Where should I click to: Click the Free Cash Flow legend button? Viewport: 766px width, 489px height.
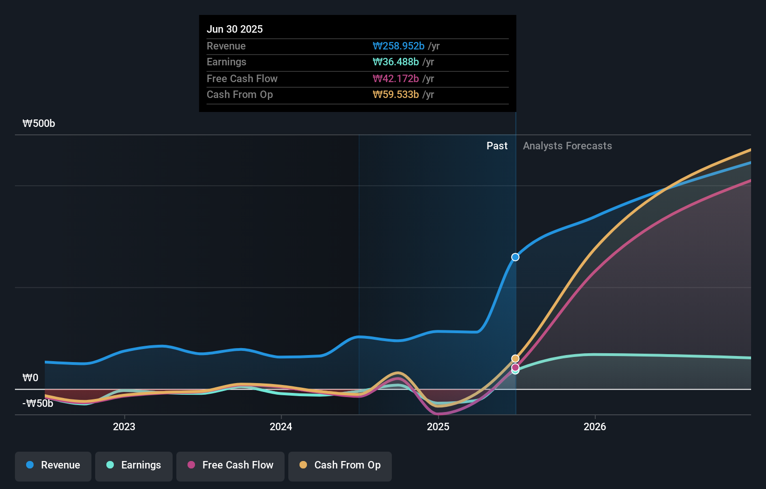point(230,465)
